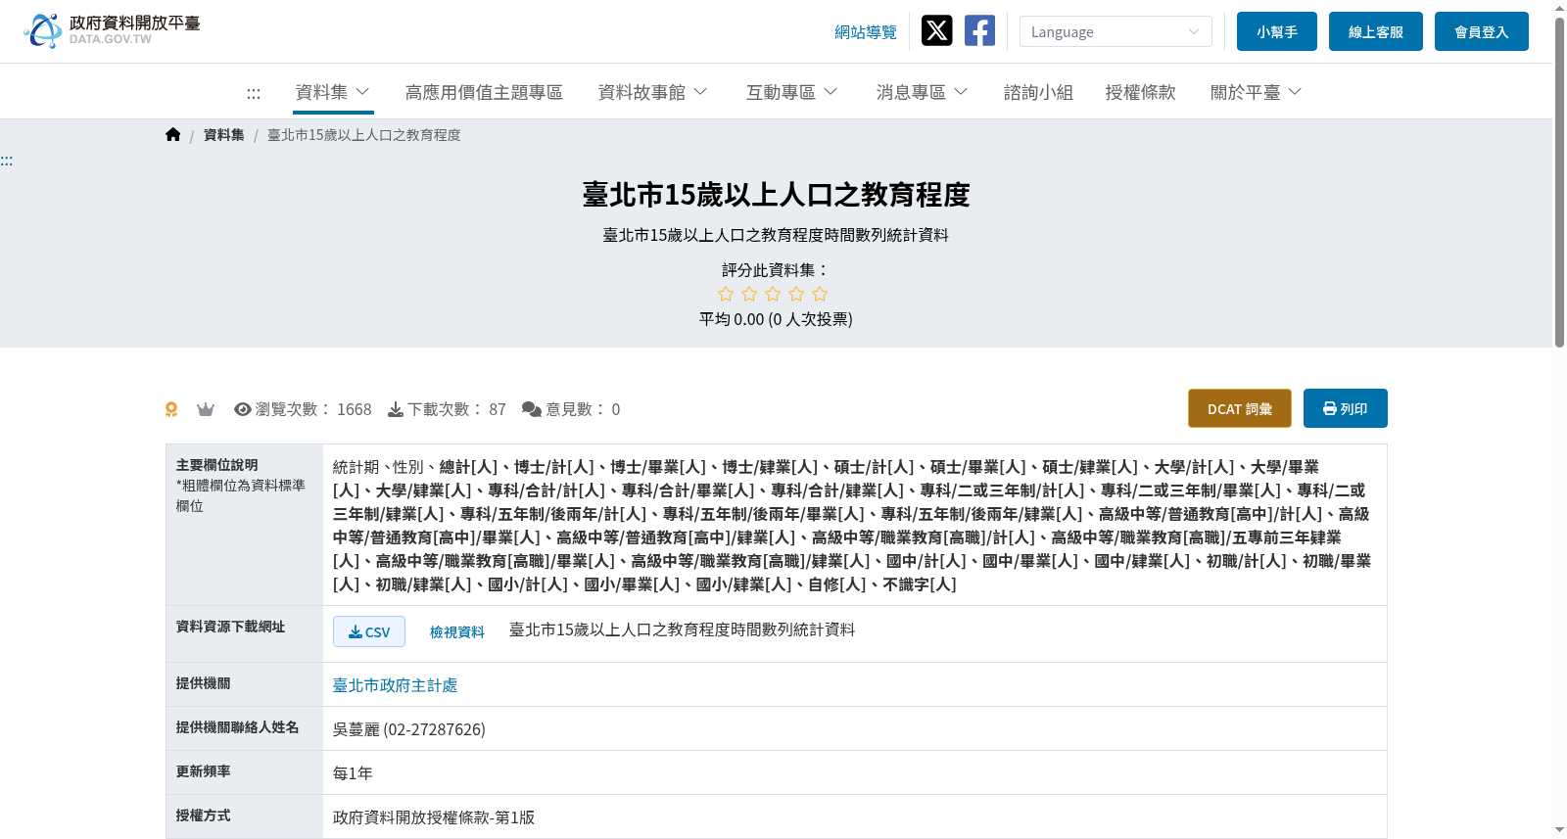Expand the 關於平臺 menu

pyautogui.click(x=1256, y=92)
